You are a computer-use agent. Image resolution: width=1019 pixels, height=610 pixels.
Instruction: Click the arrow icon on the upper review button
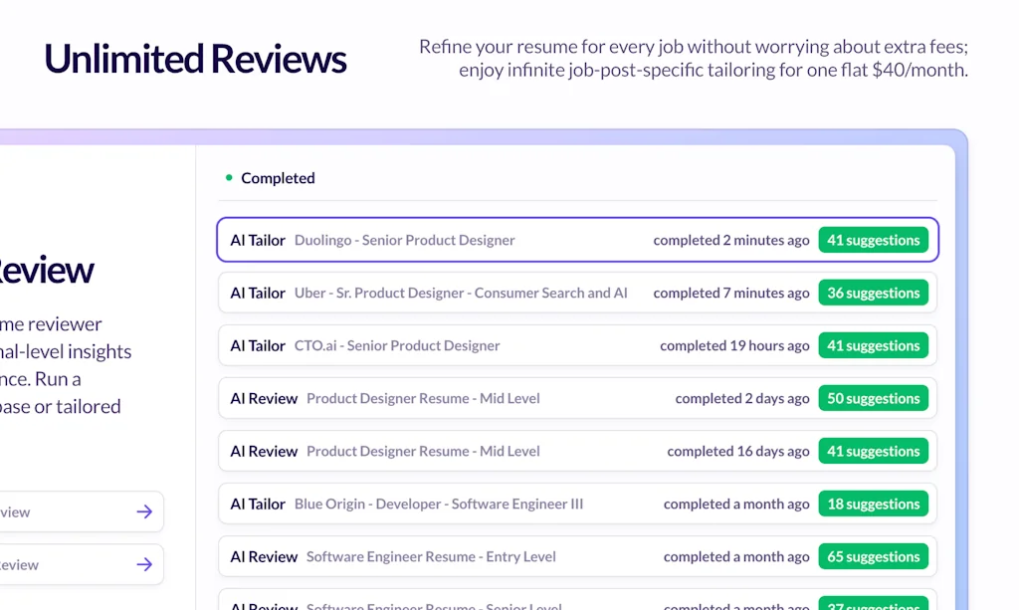144,511
